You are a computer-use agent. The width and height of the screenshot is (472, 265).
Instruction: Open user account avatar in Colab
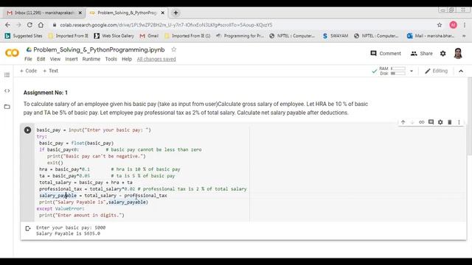pyautogui.click(x=458, y=54)
